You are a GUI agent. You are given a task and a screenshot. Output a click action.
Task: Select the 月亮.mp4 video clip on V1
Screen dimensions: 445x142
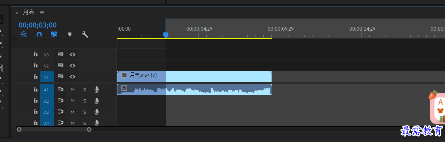(194, 76)
